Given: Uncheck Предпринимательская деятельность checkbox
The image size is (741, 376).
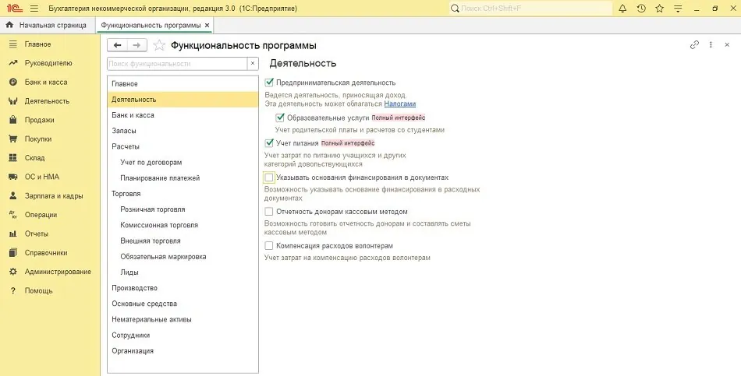Looking at the screenshot, I should pos(269,82).
